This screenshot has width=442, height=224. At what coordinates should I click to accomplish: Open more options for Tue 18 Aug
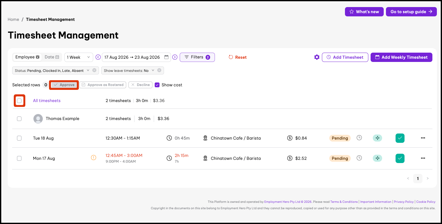point(423,138)
